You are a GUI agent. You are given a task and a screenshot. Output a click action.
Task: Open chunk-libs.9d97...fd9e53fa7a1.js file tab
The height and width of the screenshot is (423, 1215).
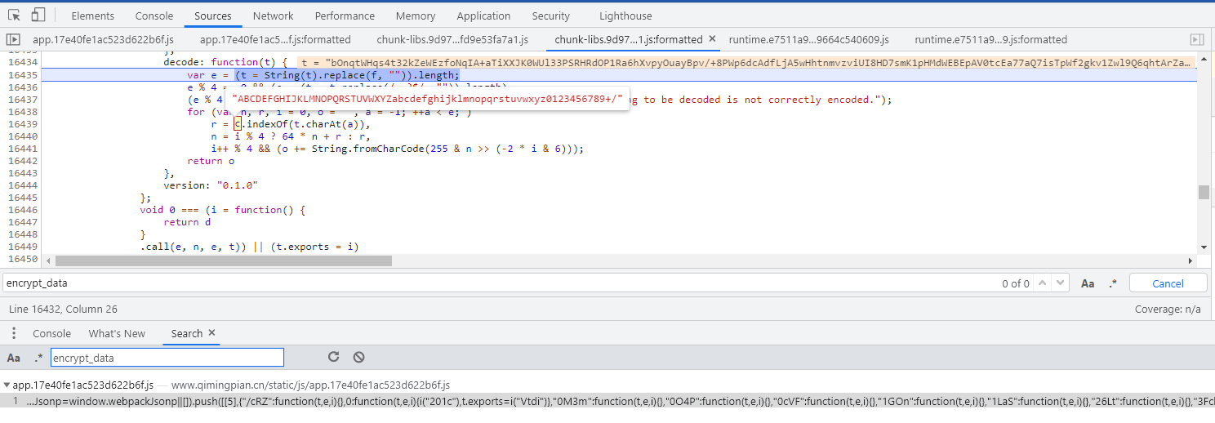click(452, 39)
